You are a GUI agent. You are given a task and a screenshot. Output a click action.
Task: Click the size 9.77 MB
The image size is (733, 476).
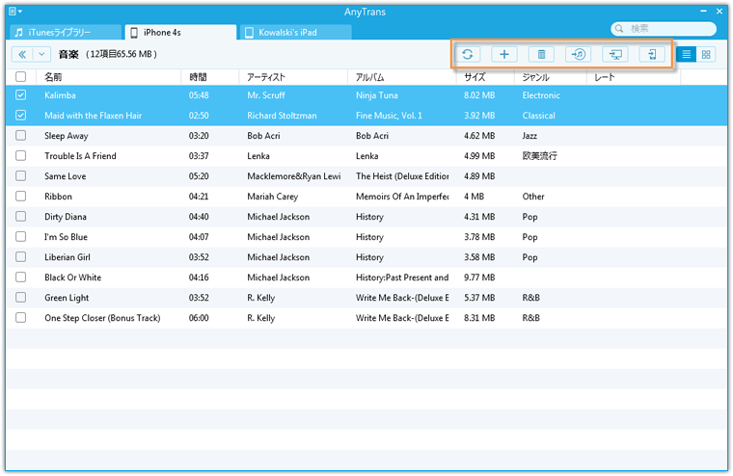(x=479, y=278)
